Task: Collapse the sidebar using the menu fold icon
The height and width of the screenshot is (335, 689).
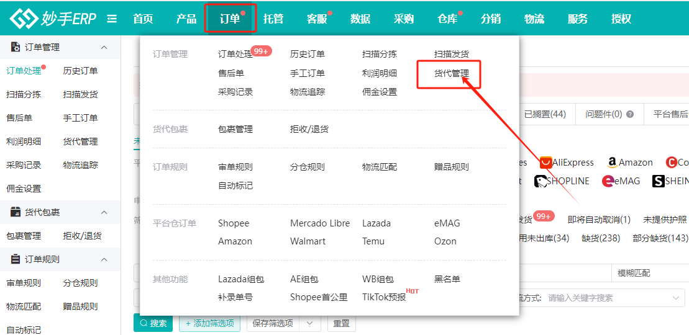Action: 112,19
